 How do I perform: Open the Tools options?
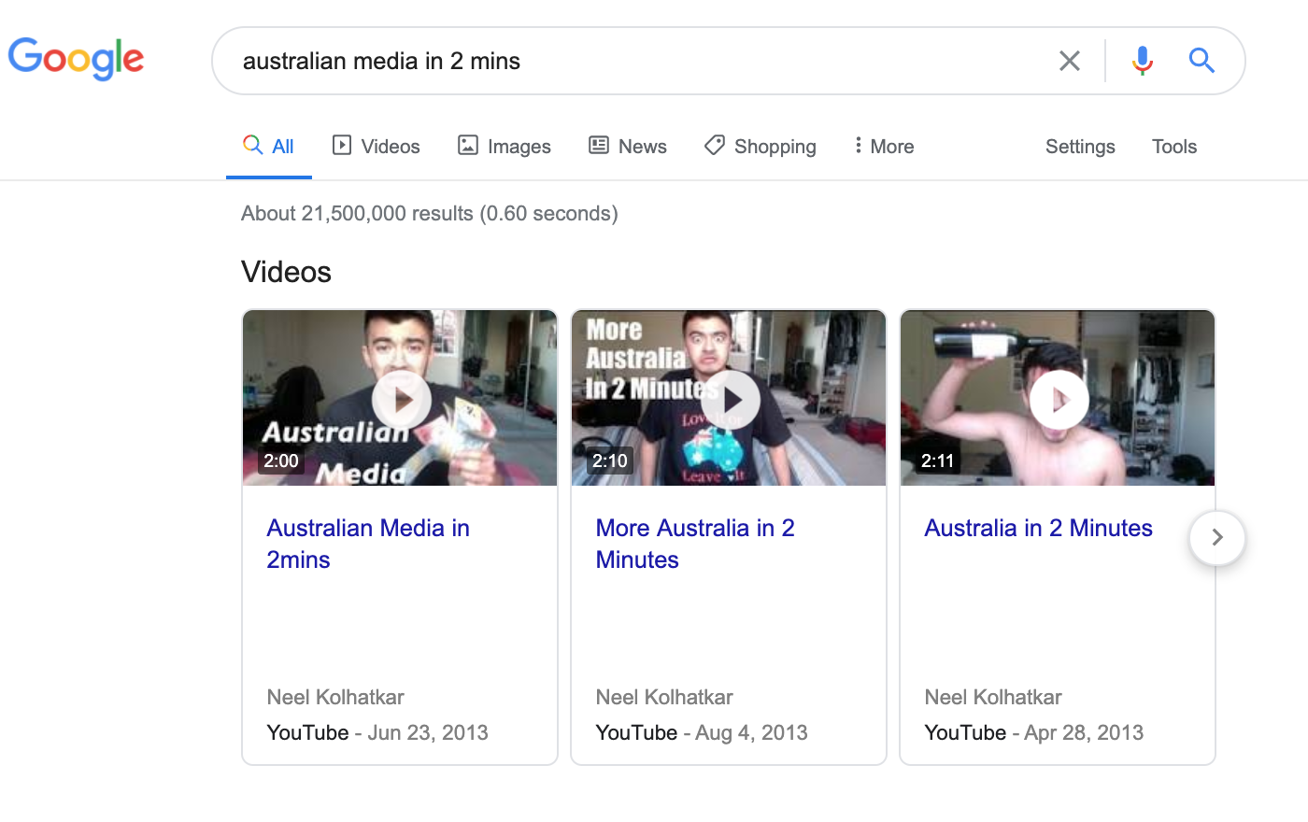(1174, 147)
